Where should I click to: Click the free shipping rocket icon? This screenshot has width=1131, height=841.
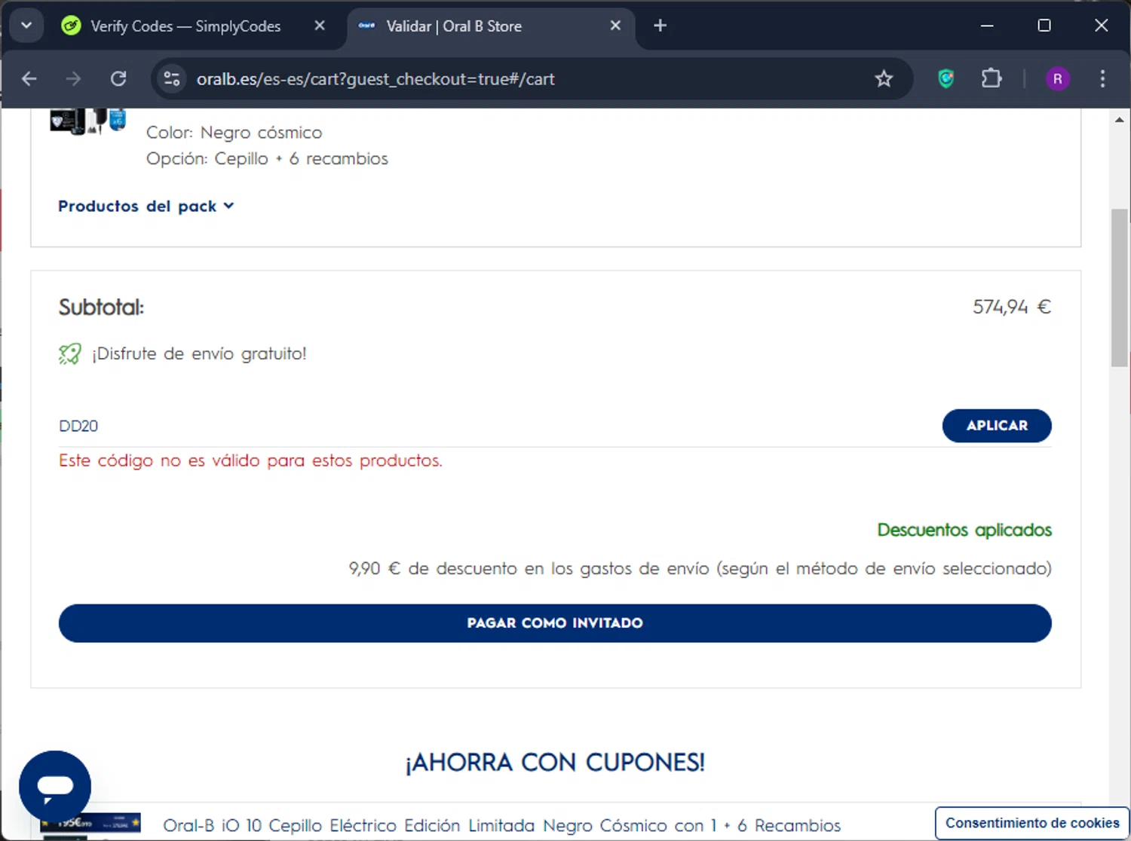coord(70,353)
